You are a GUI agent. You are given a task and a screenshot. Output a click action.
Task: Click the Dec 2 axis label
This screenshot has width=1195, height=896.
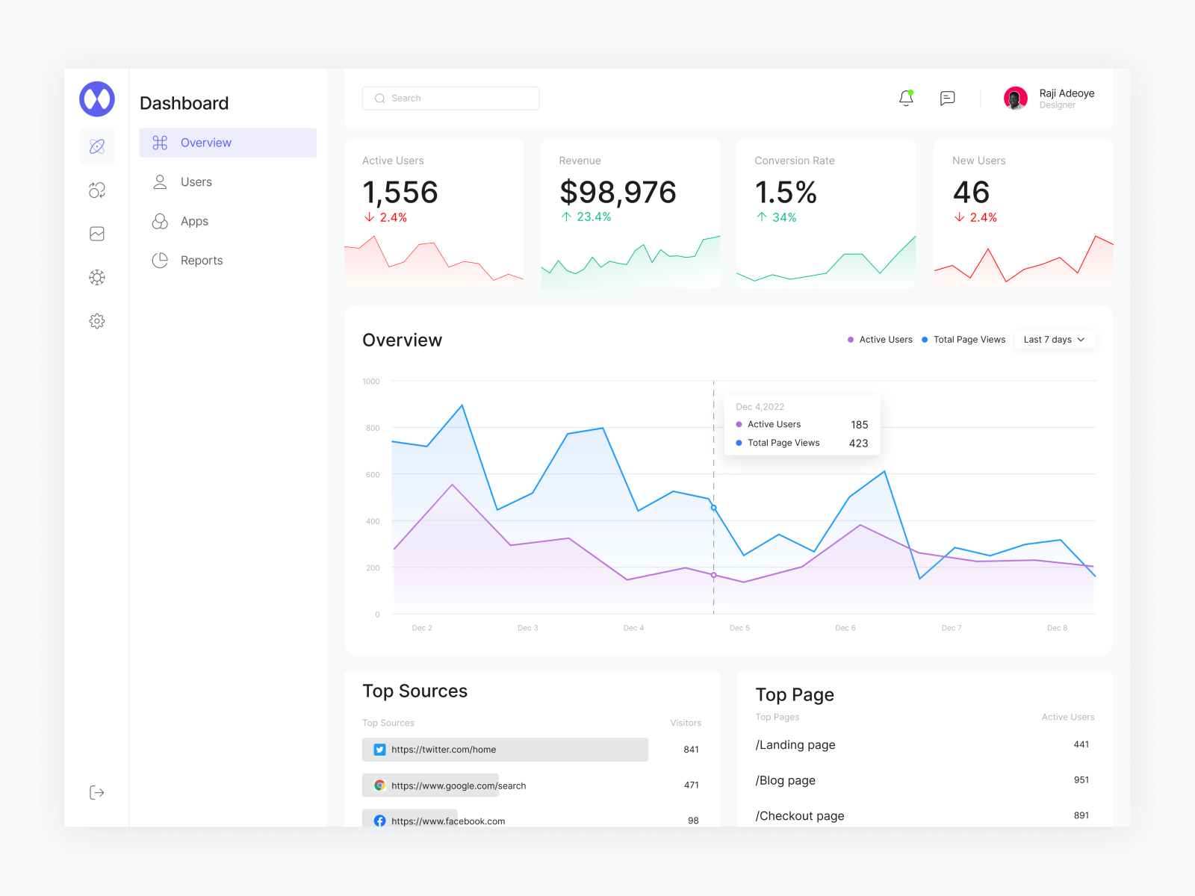(422, 628)
